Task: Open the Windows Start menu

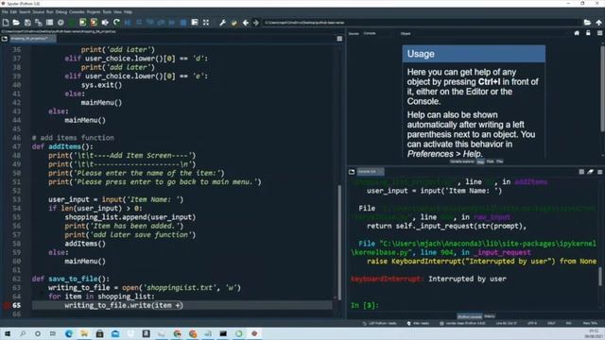Action: coord(7,333)
